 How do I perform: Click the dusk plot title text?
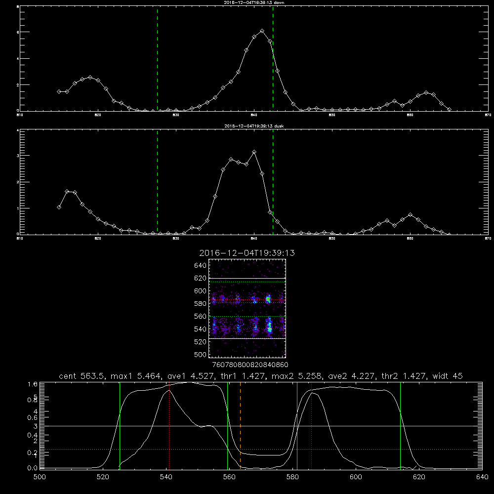pos(254,126)
